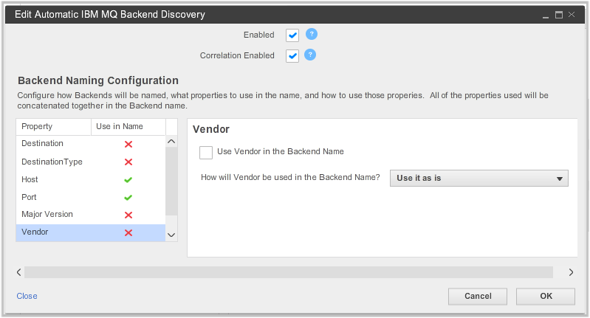Select the Vendor property row

tap(91, 232)
